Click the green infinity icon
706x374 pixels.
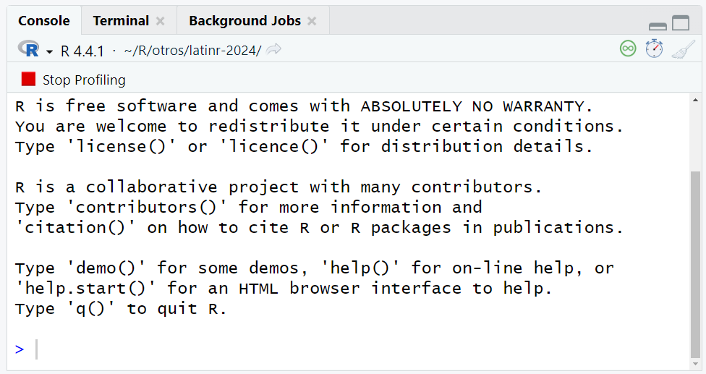628,48
